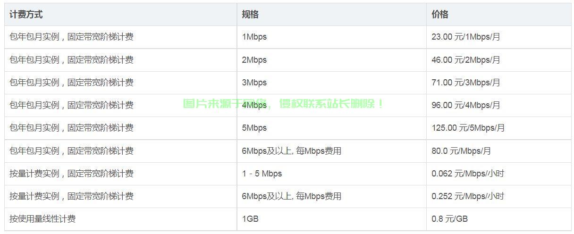Select the 1GB specification cell
The image size is (574, 234).
(x=250, y=219)
